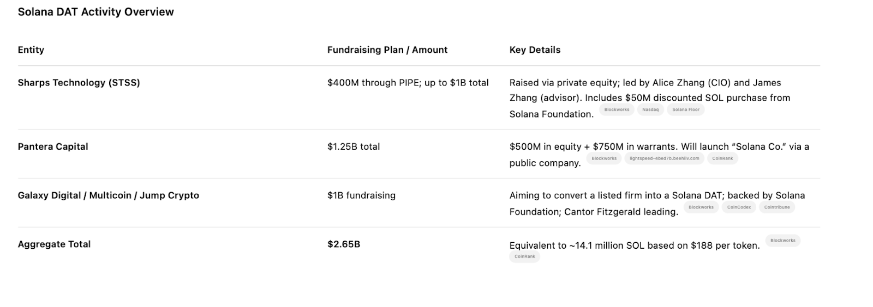Open the Solana Floor source chip
This screenshot has height=307, width=873.
[686, 110]
